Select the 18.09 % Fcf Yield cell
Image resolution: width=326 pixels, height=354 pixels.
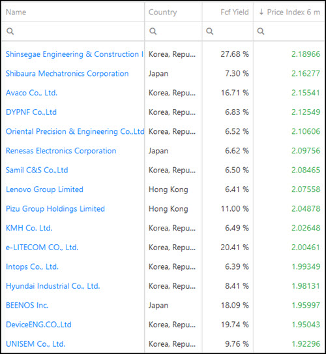[235, 306]
